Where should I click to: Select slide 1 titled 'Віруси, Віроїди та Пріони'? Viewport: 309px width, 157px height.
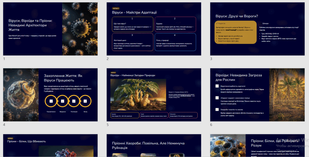point(50,29)
